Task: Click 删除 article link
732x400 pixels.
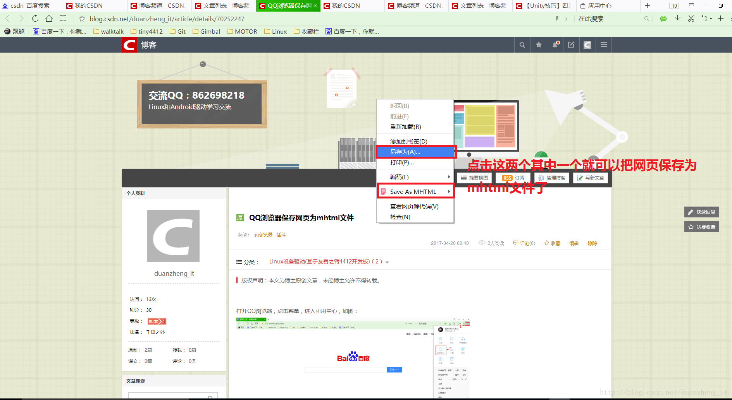Action: [592, 243]
